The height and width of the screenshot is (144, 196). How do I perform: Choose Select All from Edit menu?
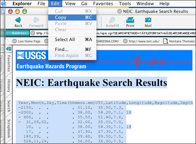coord(72,39)
